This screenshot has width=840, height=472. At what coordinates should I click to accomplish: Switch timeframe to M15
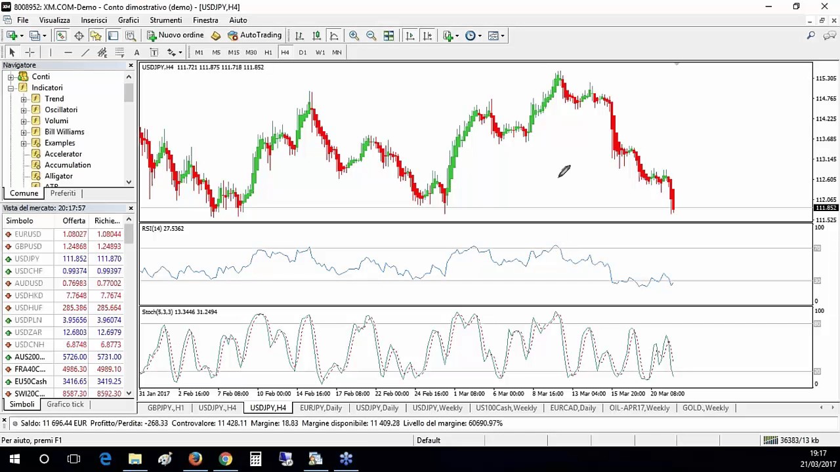[234, 52]
